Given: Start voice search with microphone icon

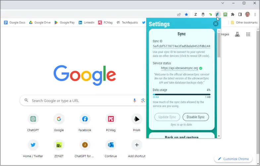Looking at the screenshot, I should pyautogui.click(x=135, y=101).
